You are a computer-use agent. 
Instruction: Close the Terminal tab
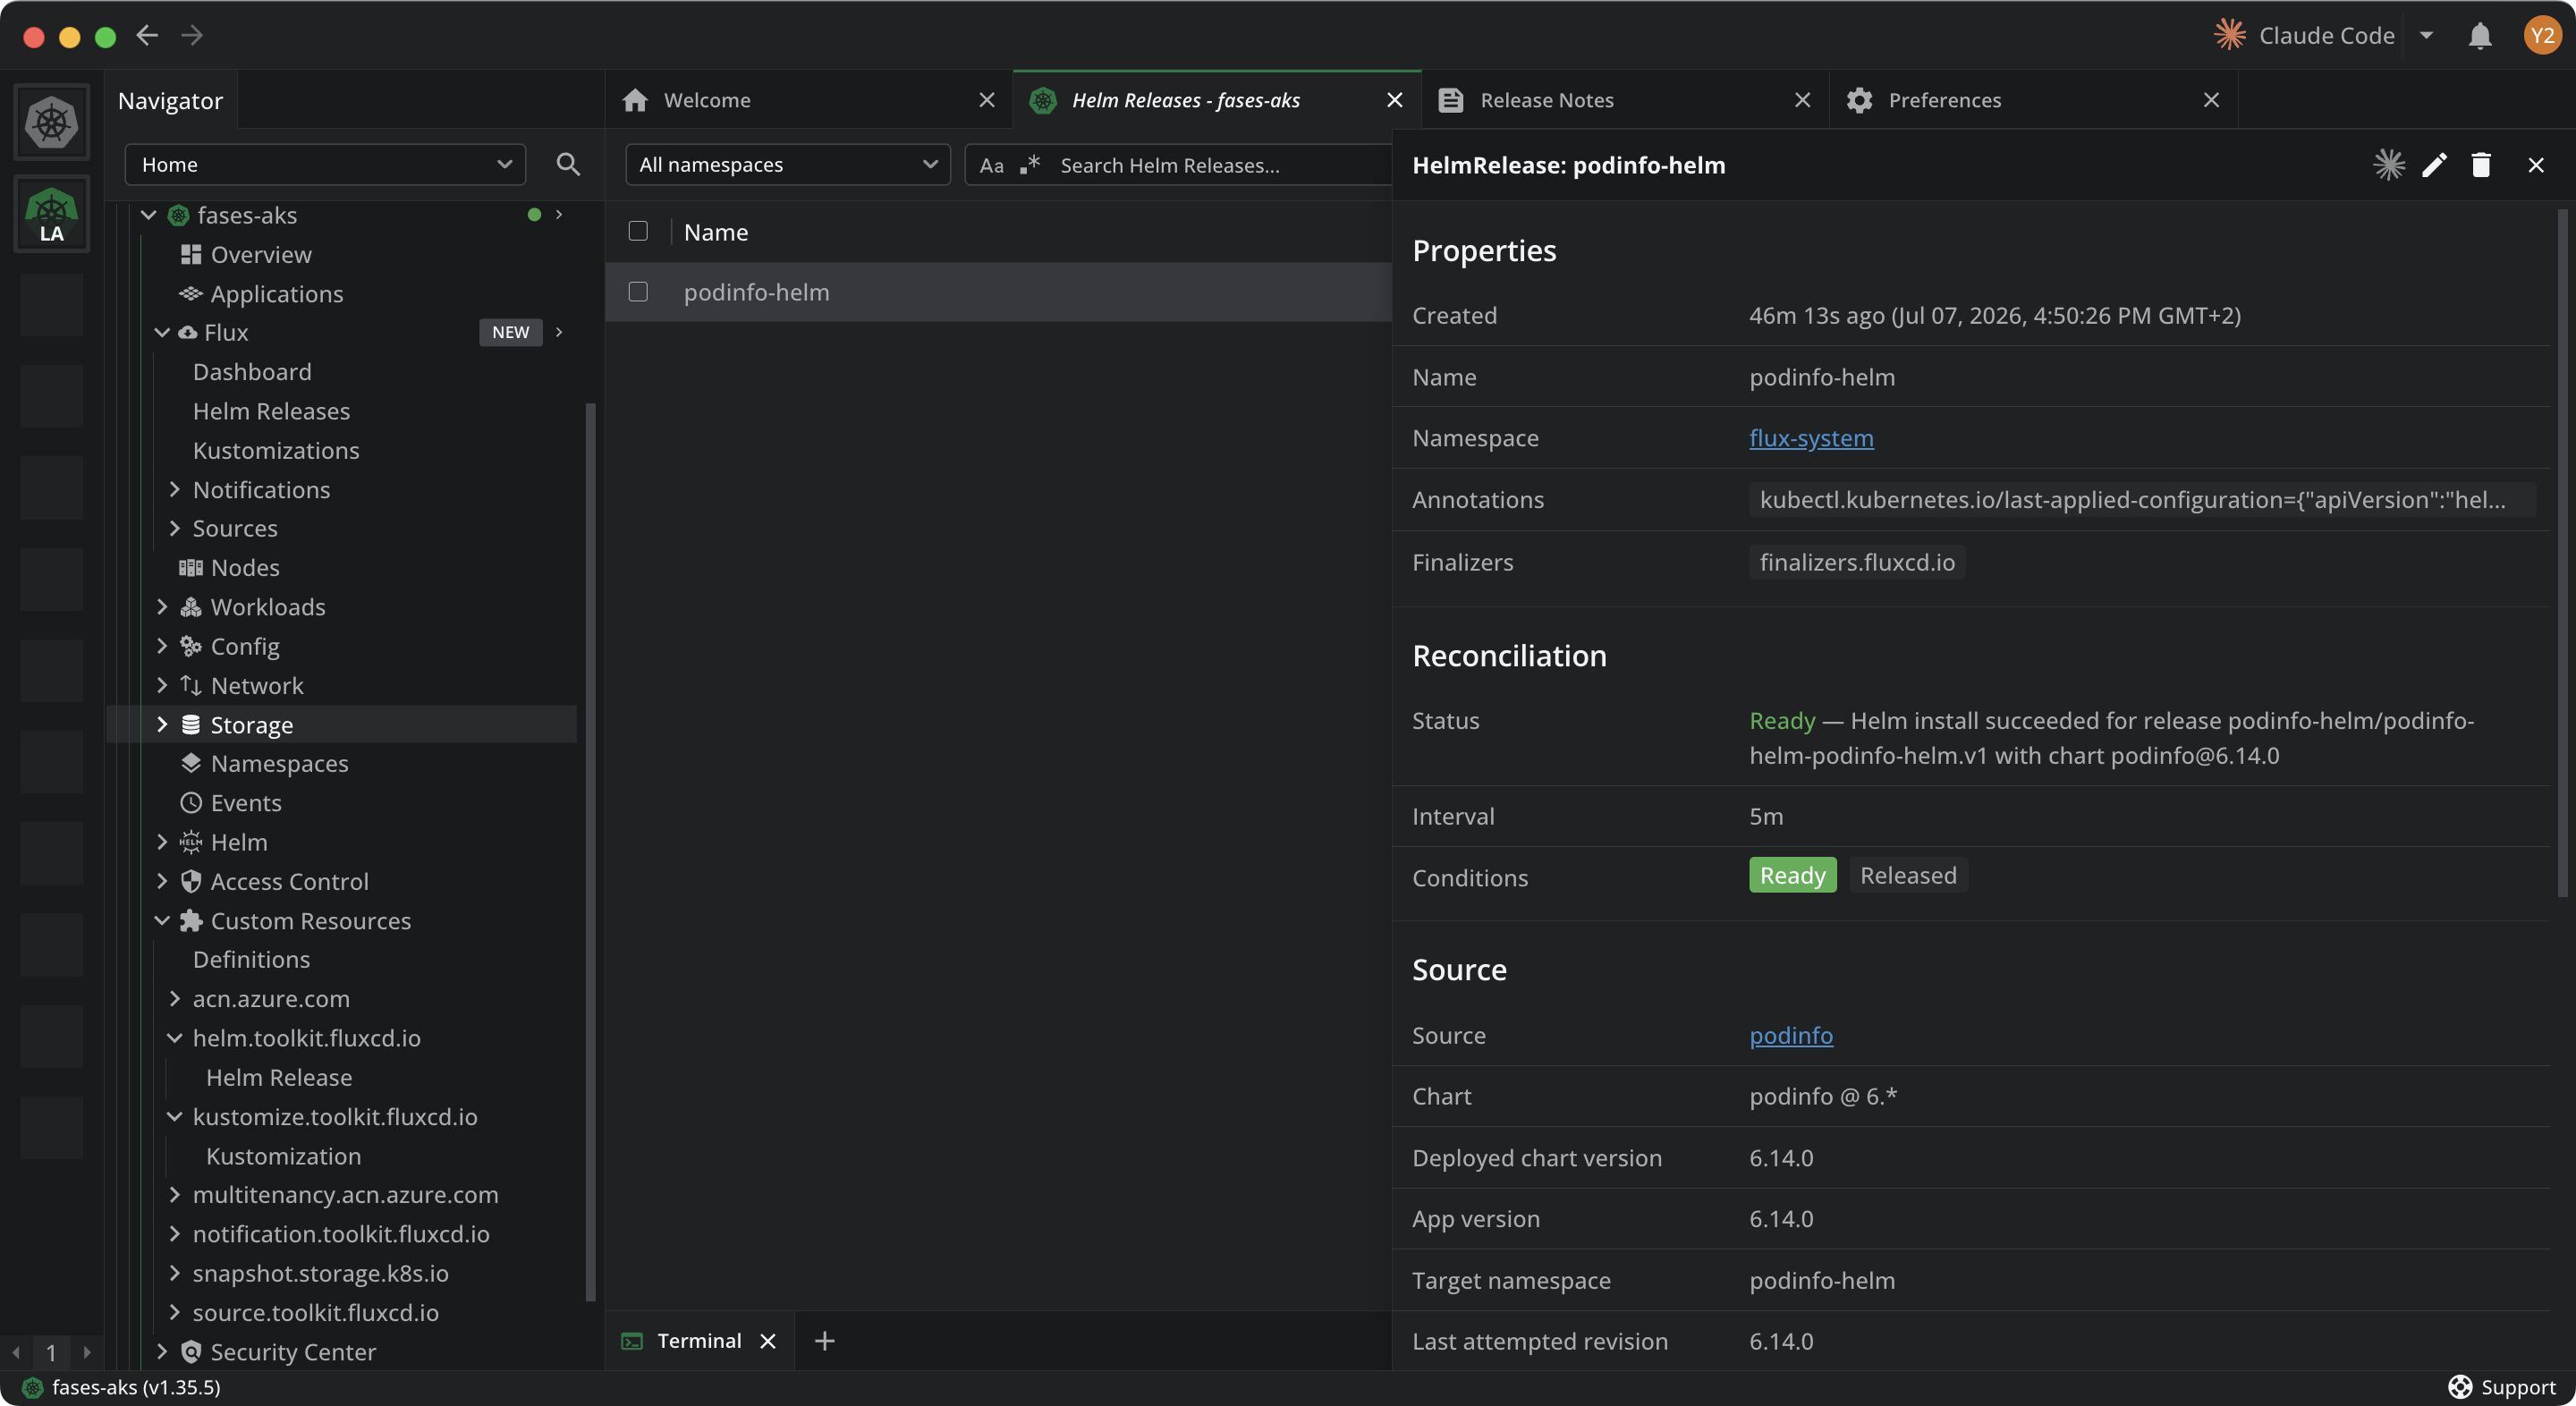click(768, 1341)
